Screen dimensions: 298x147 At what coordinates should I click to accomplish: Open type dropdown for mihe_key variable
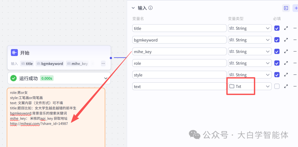click(250, 51)
